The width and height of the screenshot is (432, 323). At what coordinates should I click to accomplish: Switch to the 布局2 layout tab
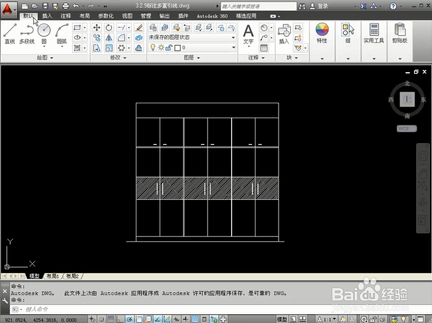point(73,276)
